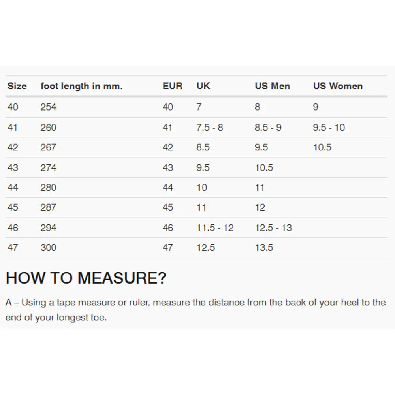Viewport: 395px width, 395px height.
Task: Select the US Women 10.5 cell
Action: 322,147
